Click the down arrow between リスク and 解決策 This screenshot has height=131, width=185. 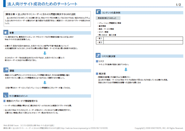click(126, 69)
